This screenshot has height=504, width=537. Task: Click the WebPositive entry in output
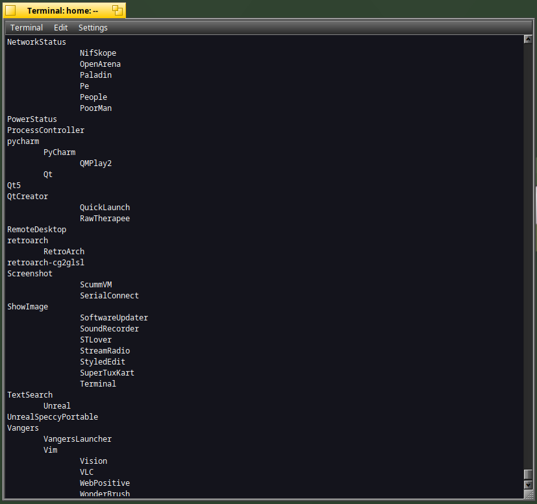coord(105,483)
